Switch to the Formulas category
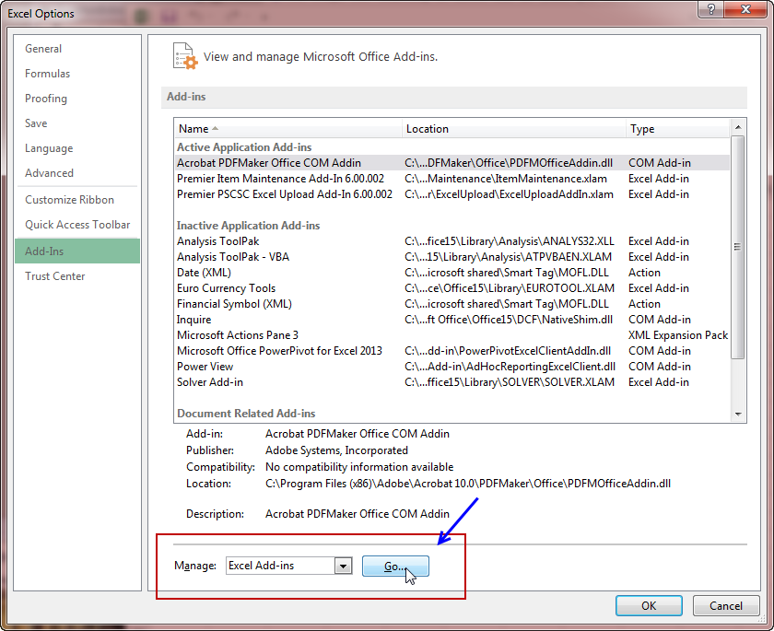 [47, 74]
